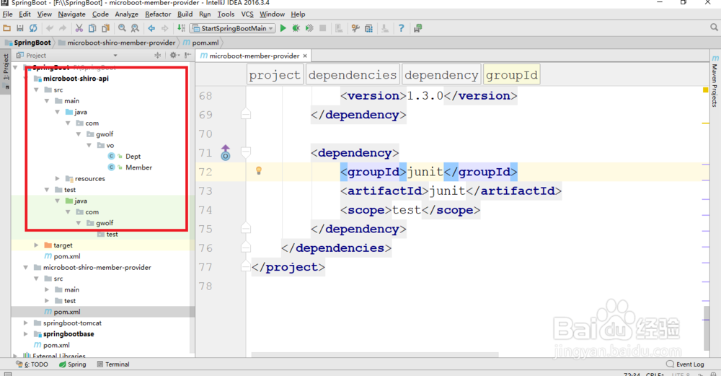721x376 pixels.
Task: Click the Synchronize toolbar icon
Action: (33, 28)
